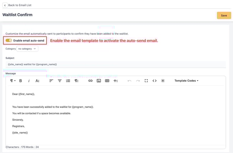Click the word Sincerely in message

(18, 120)
